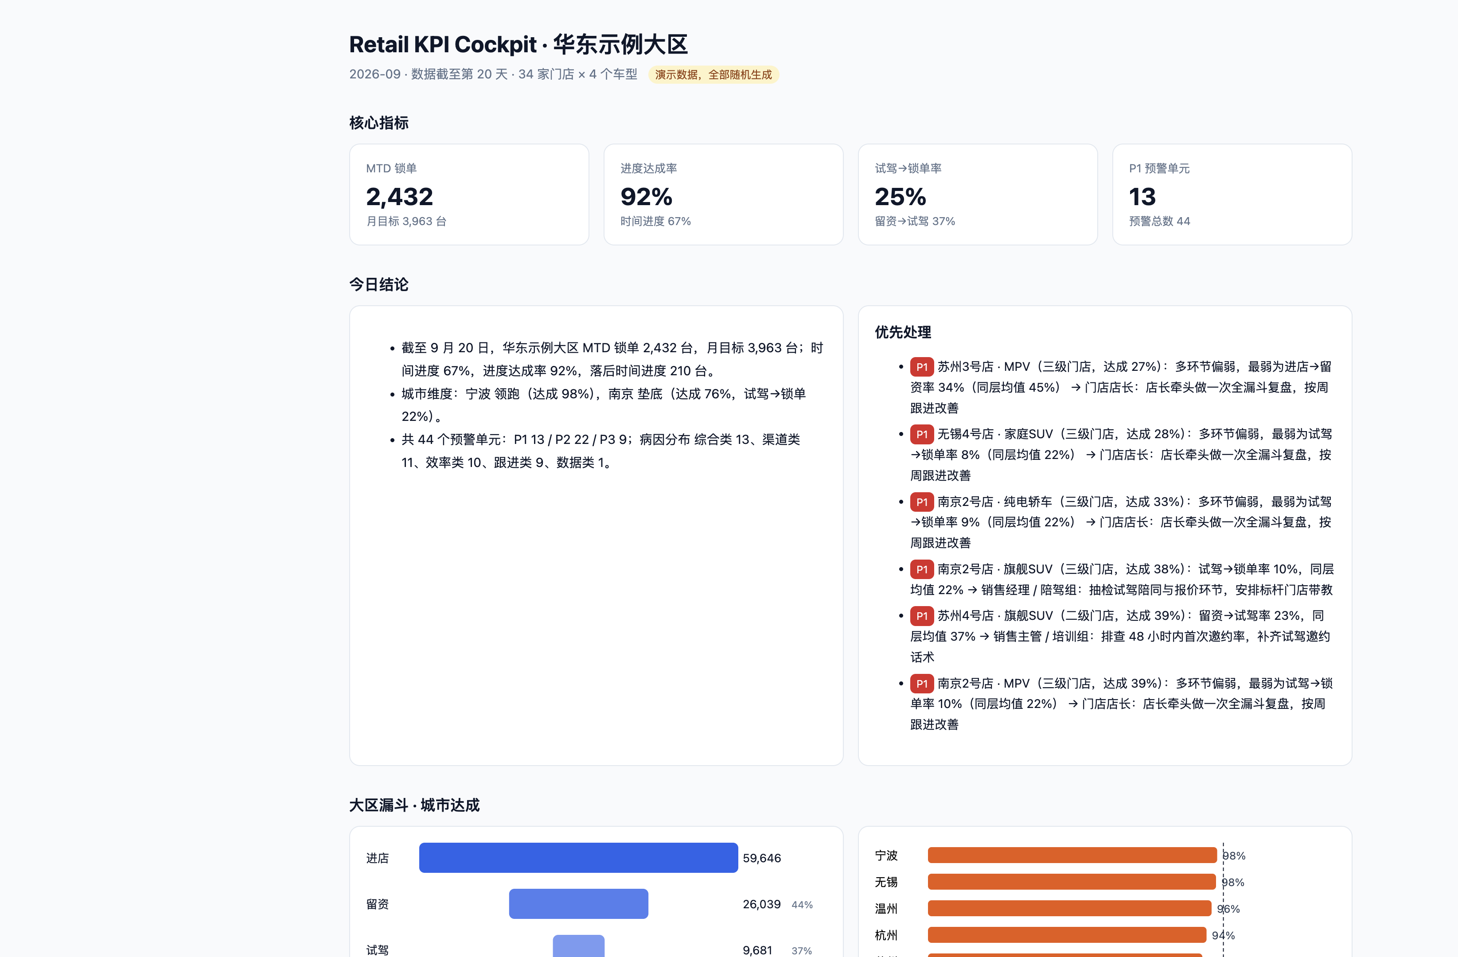Click the 59,646 进店 value

(x=761, y=859)
